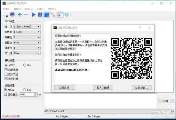
Task: Open the 文件(F) menu
Action: pos(6,9)
